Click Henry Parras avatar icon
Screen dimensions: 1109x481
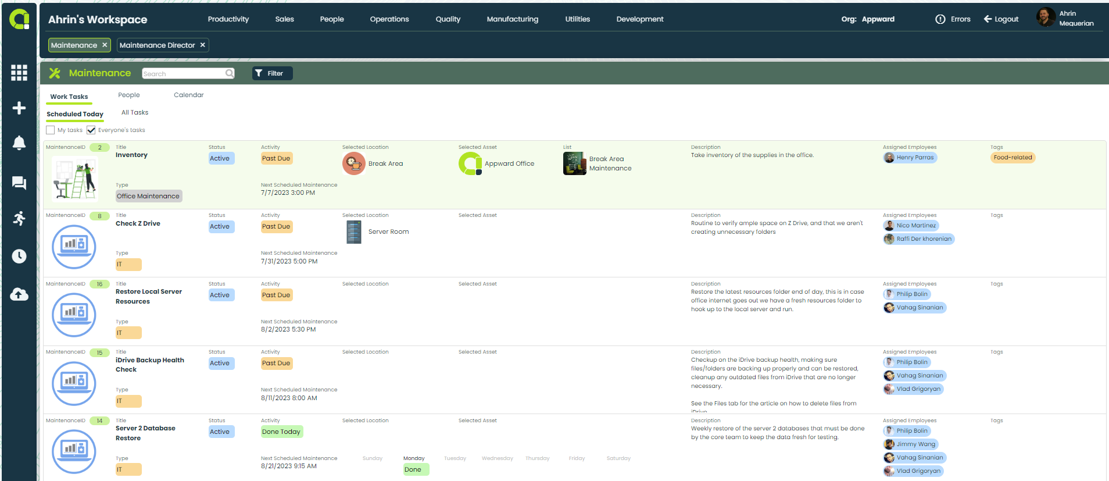pyautogui.click(x=889, y=158)
